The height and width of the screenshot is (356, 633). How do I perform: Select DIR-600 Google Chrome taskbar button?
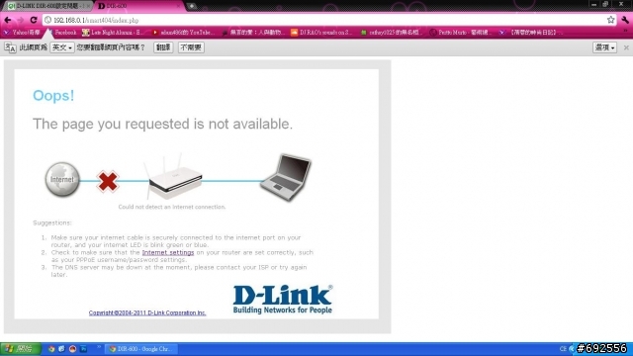pos(141,349)
